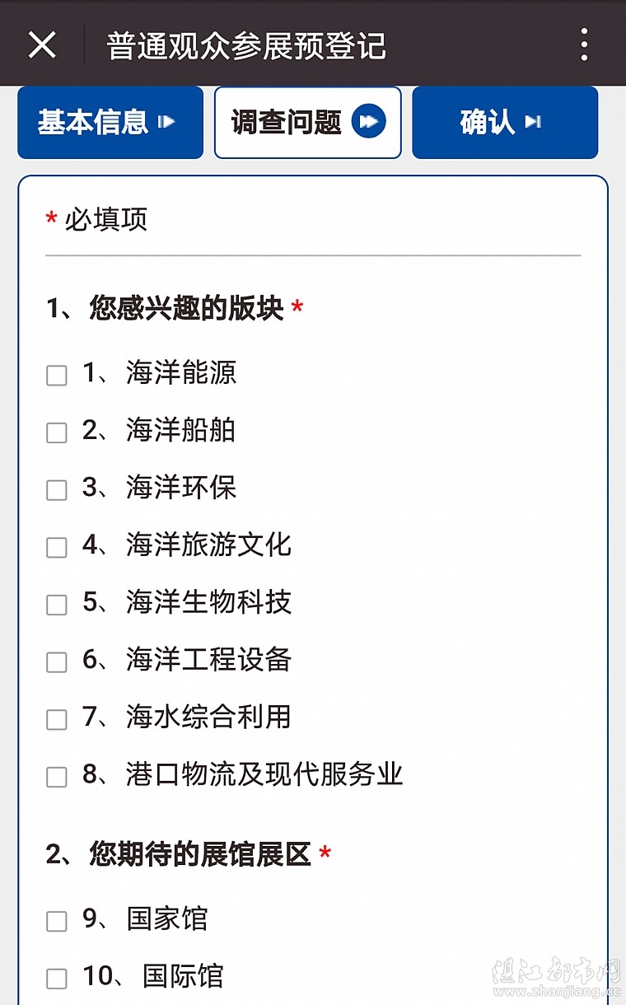Select the 海洋旅游文化 checkbox
The width and height of the screenshot is (626, 1005).
coord(56,548)
